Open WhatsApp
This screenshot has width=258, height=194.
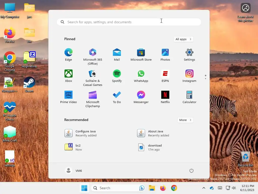tap(141, 76)
